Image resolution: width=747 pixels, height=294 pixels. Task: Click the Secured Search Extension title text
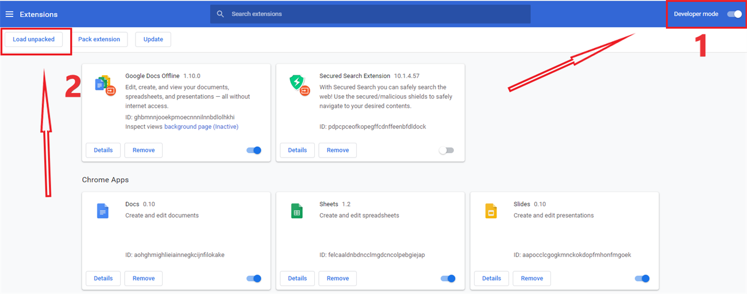[355, 76]
